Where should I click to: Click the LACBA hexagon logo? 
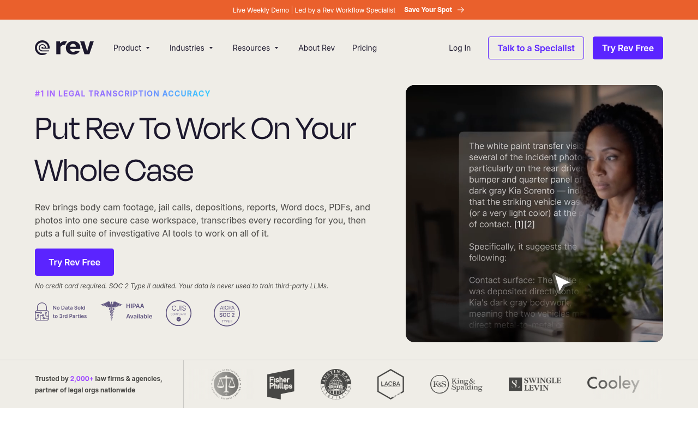click(390, 384)
